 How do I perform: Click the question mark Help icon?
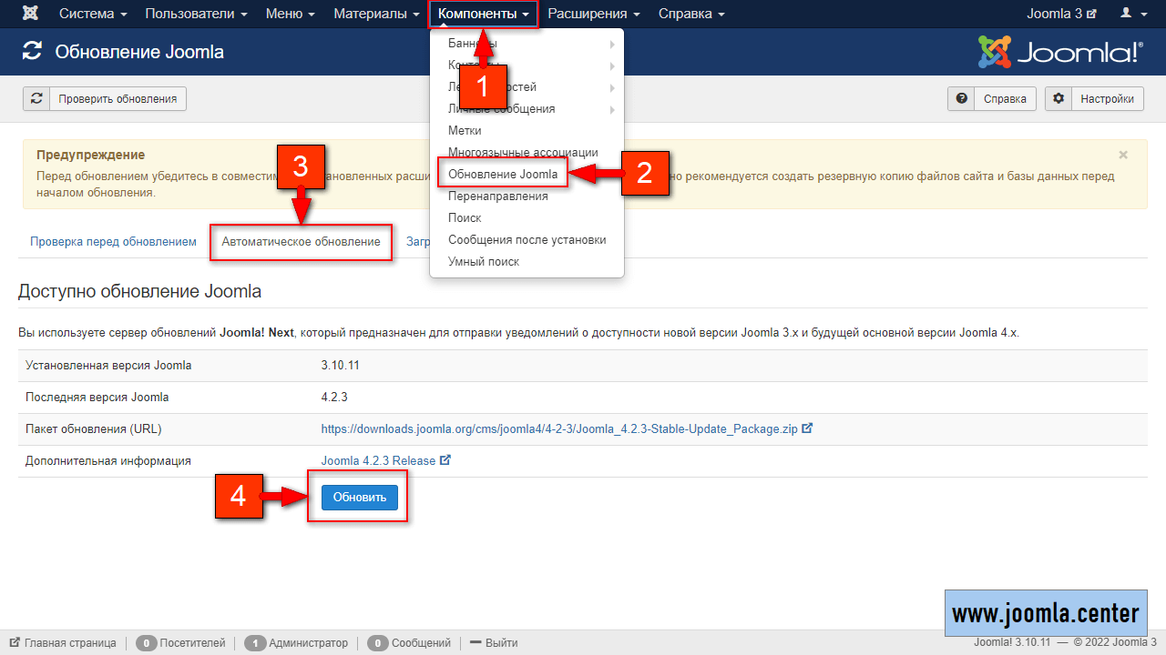click(x=961, y=99)
